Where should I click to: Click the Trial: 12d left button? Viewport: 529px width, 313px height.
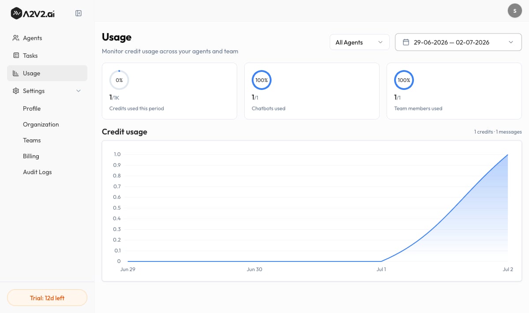point(47,298)
